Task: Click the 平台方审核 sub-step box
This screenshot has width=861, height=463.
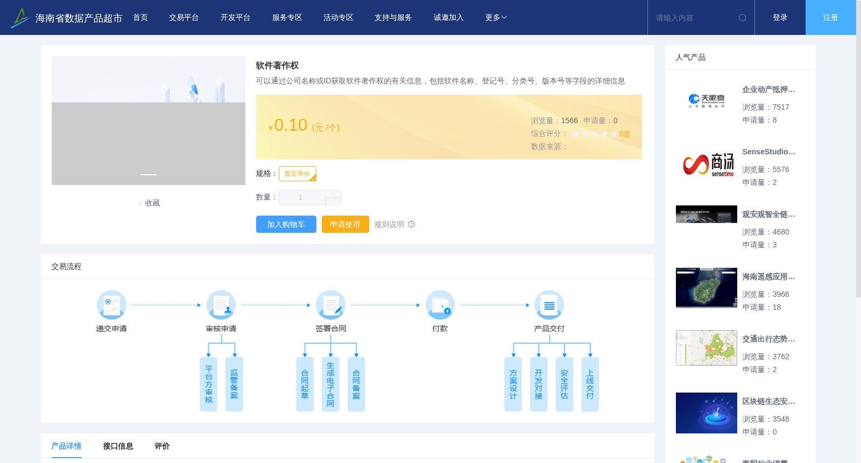Action: point(209,384)
